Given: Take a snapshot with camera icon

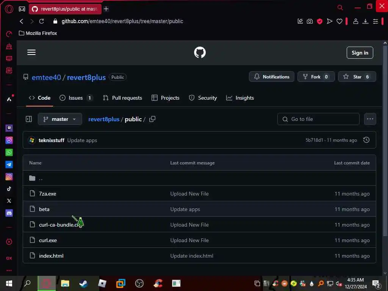Looking at the screenshot, I should click(310, 21).
